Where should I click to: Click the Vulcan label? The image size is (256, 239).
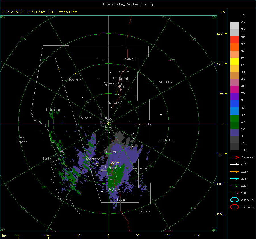[145, 211]
